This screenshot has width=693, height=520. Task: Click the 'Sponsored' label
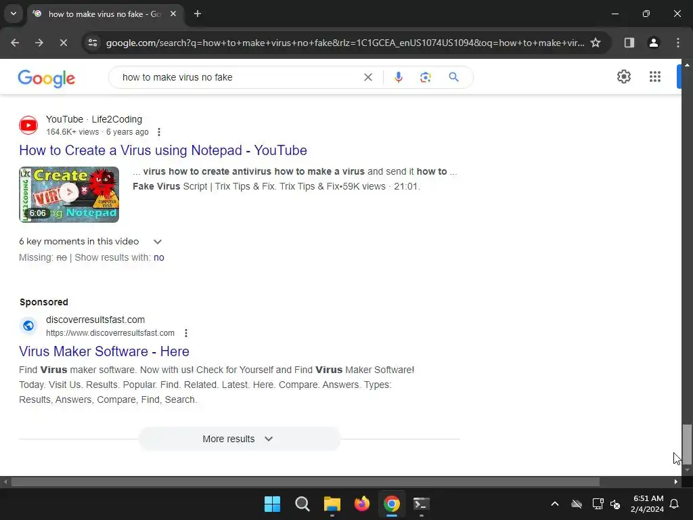[x=44, y=302]
